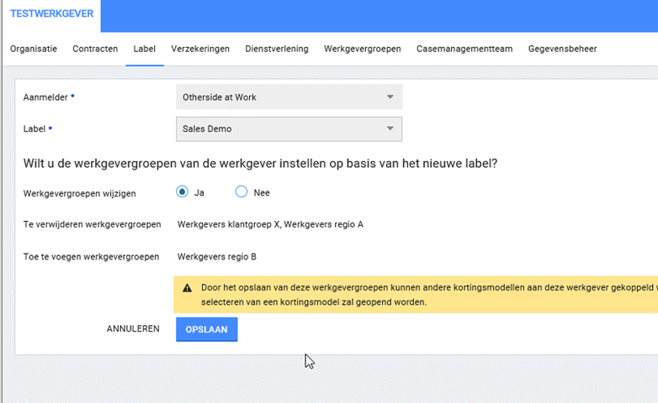Go to the Verzekeringen tab

200,49
